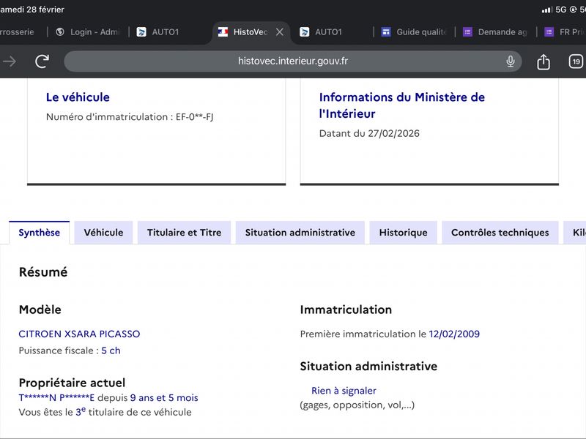Viewport: 586px width, 439px height.
Task: Tap the histovec.interieur.gouv.fr address bar
Action: coord(293,61)
